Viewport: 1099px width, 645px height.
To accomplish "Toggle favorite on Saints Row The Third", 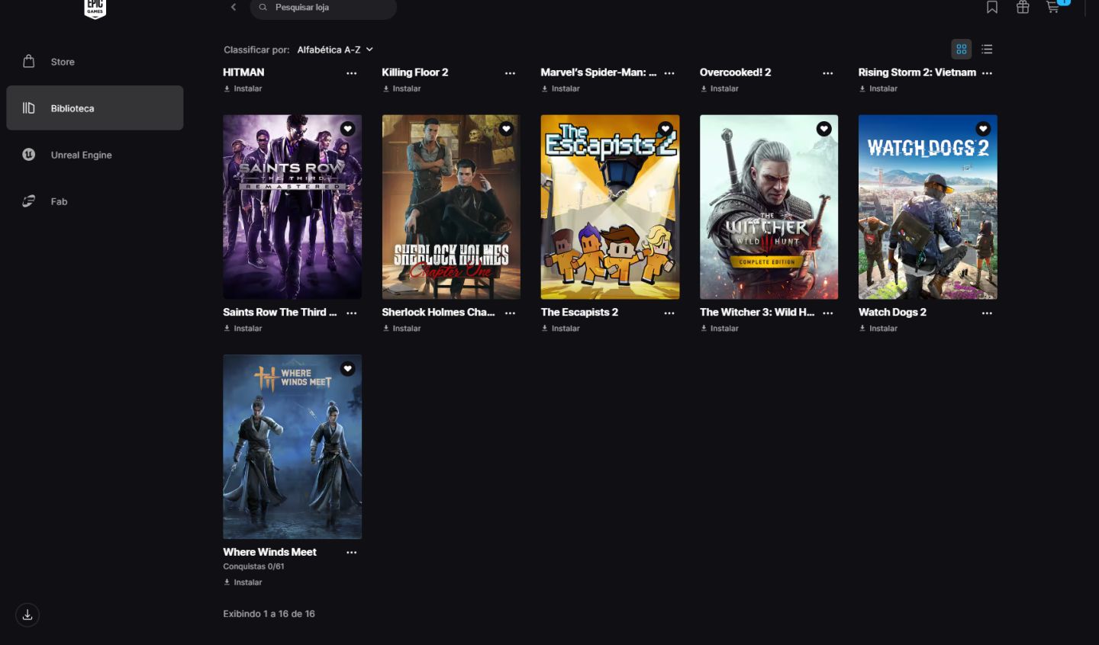I will 347,129.
